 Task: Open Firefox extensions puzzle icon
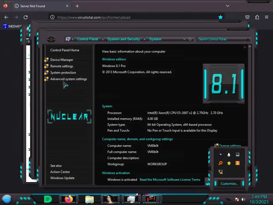coord(257,17)
